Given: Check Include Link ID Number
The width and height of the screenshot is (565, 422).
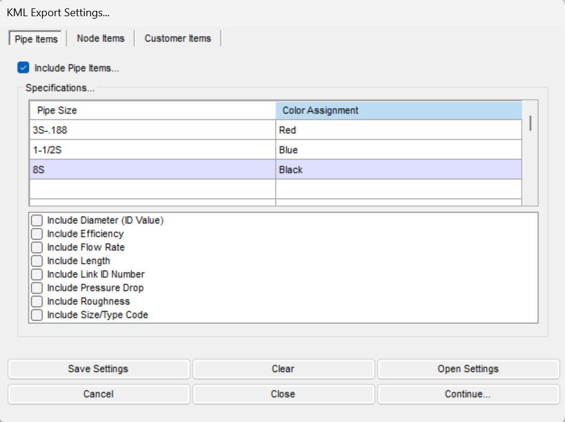Looking at the screenshot, I should [37, 274].
